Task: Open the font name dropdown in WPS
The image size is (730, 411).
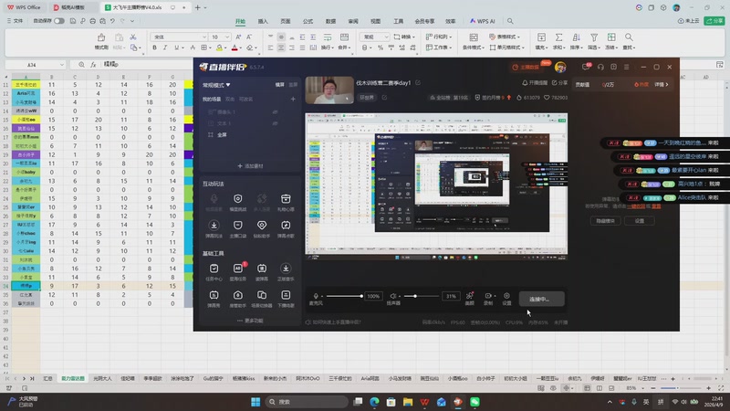Action: (203, 37)
